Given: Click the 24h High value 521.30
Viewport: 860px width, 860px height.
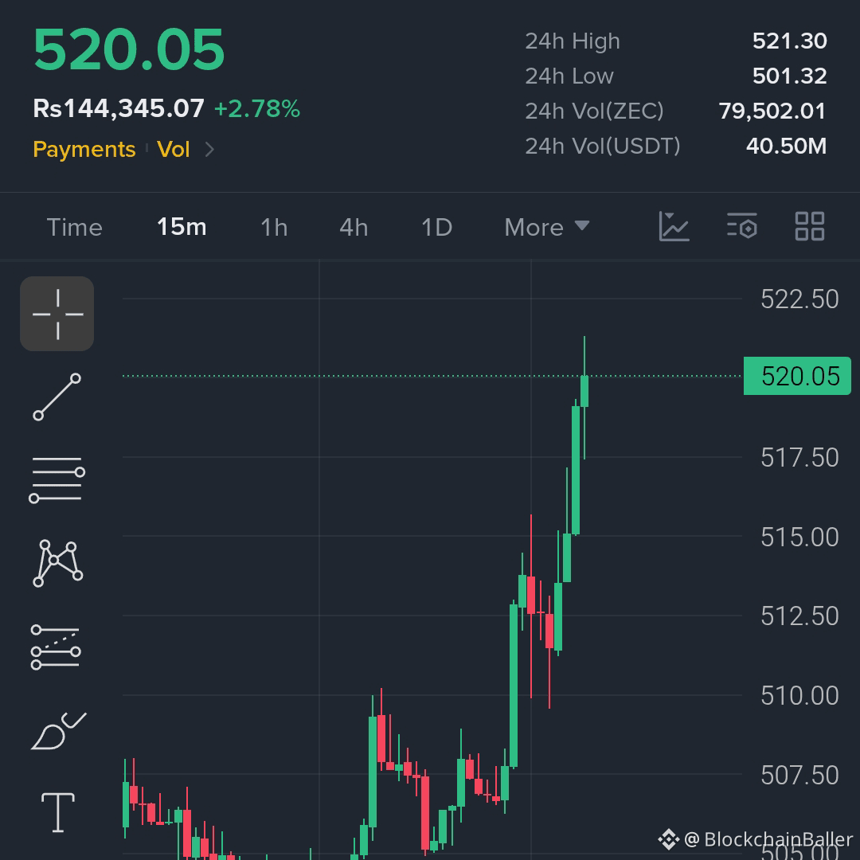Looking at the screenshot, I should pyautogui.click(x=789, y=41).
